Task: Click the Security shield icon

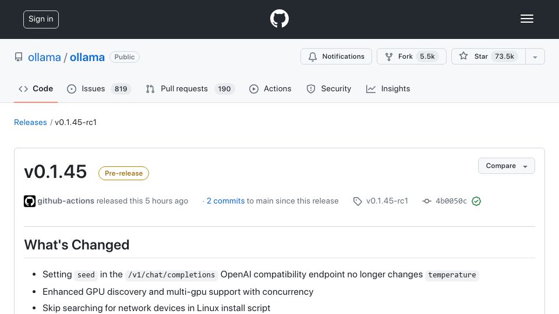Action: 311,88
